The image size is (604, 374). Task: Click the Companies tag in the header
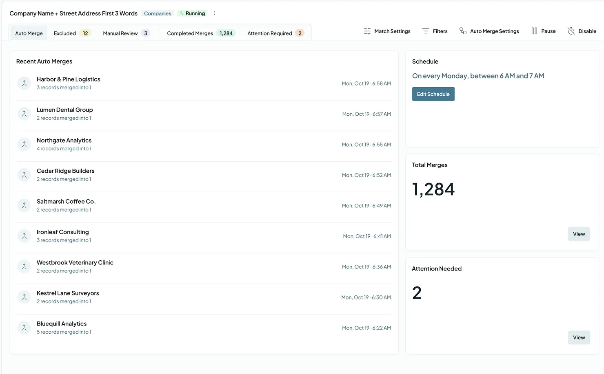click(x=158, y=13)
